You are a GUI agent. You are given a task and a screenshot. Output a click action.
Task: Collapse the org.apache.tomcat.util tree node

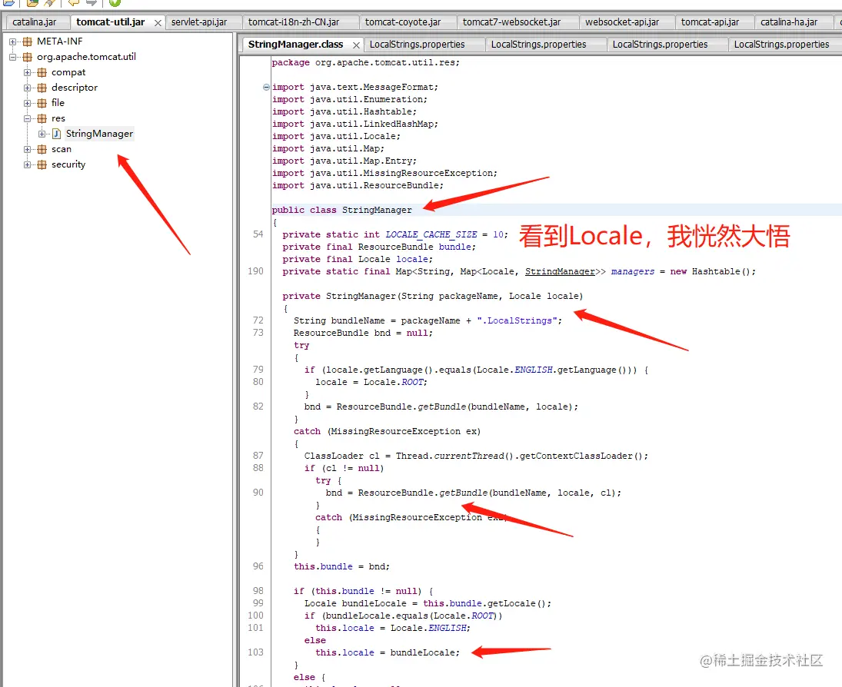[x=13, y=57]
